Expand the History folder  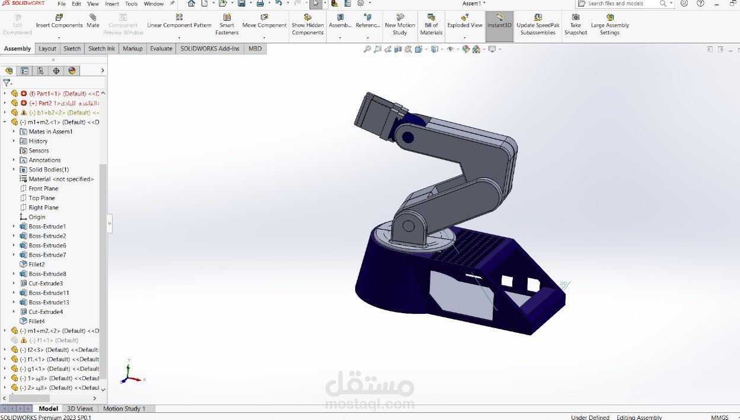(14, 141)
